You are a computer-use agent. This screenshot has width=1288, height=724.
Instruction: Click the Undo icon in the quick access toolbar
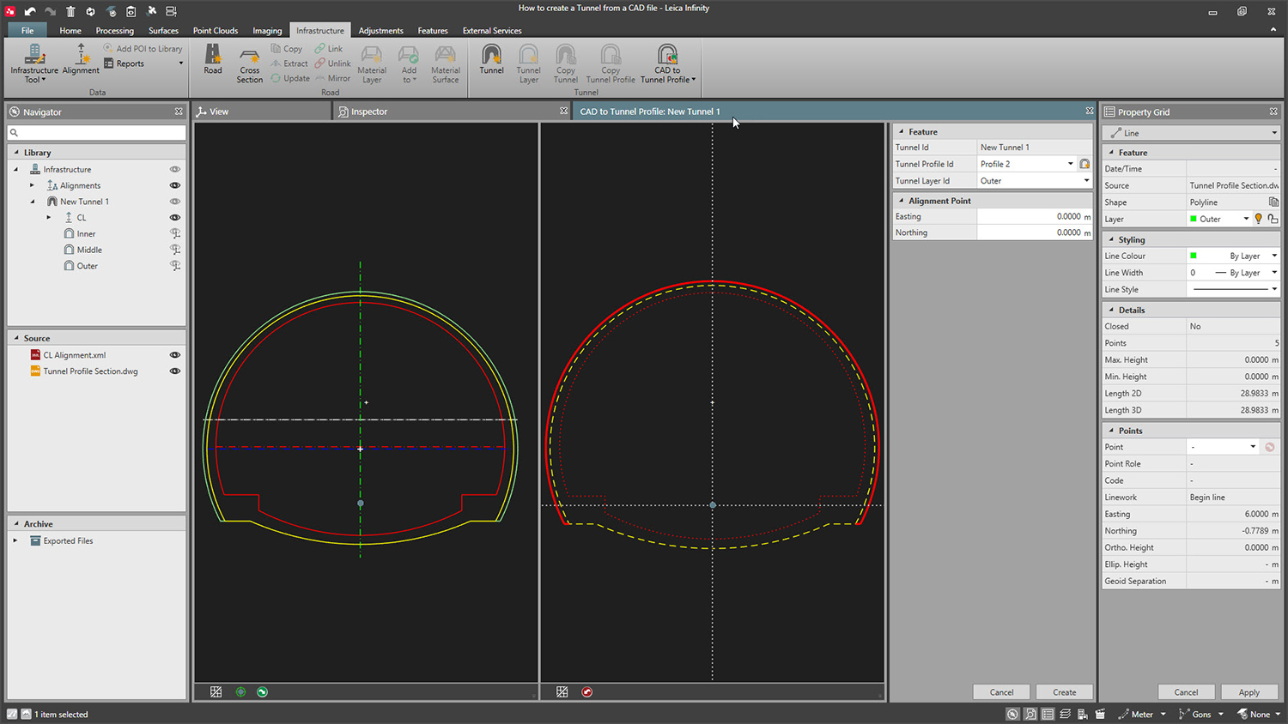point(30,11)
